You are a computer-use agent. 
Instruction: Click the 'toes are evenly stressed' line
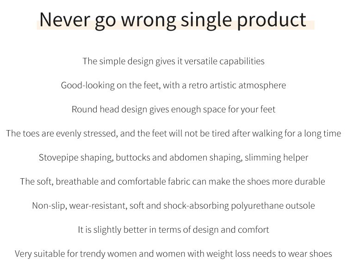pyautogui.click(x=173, y=133)
